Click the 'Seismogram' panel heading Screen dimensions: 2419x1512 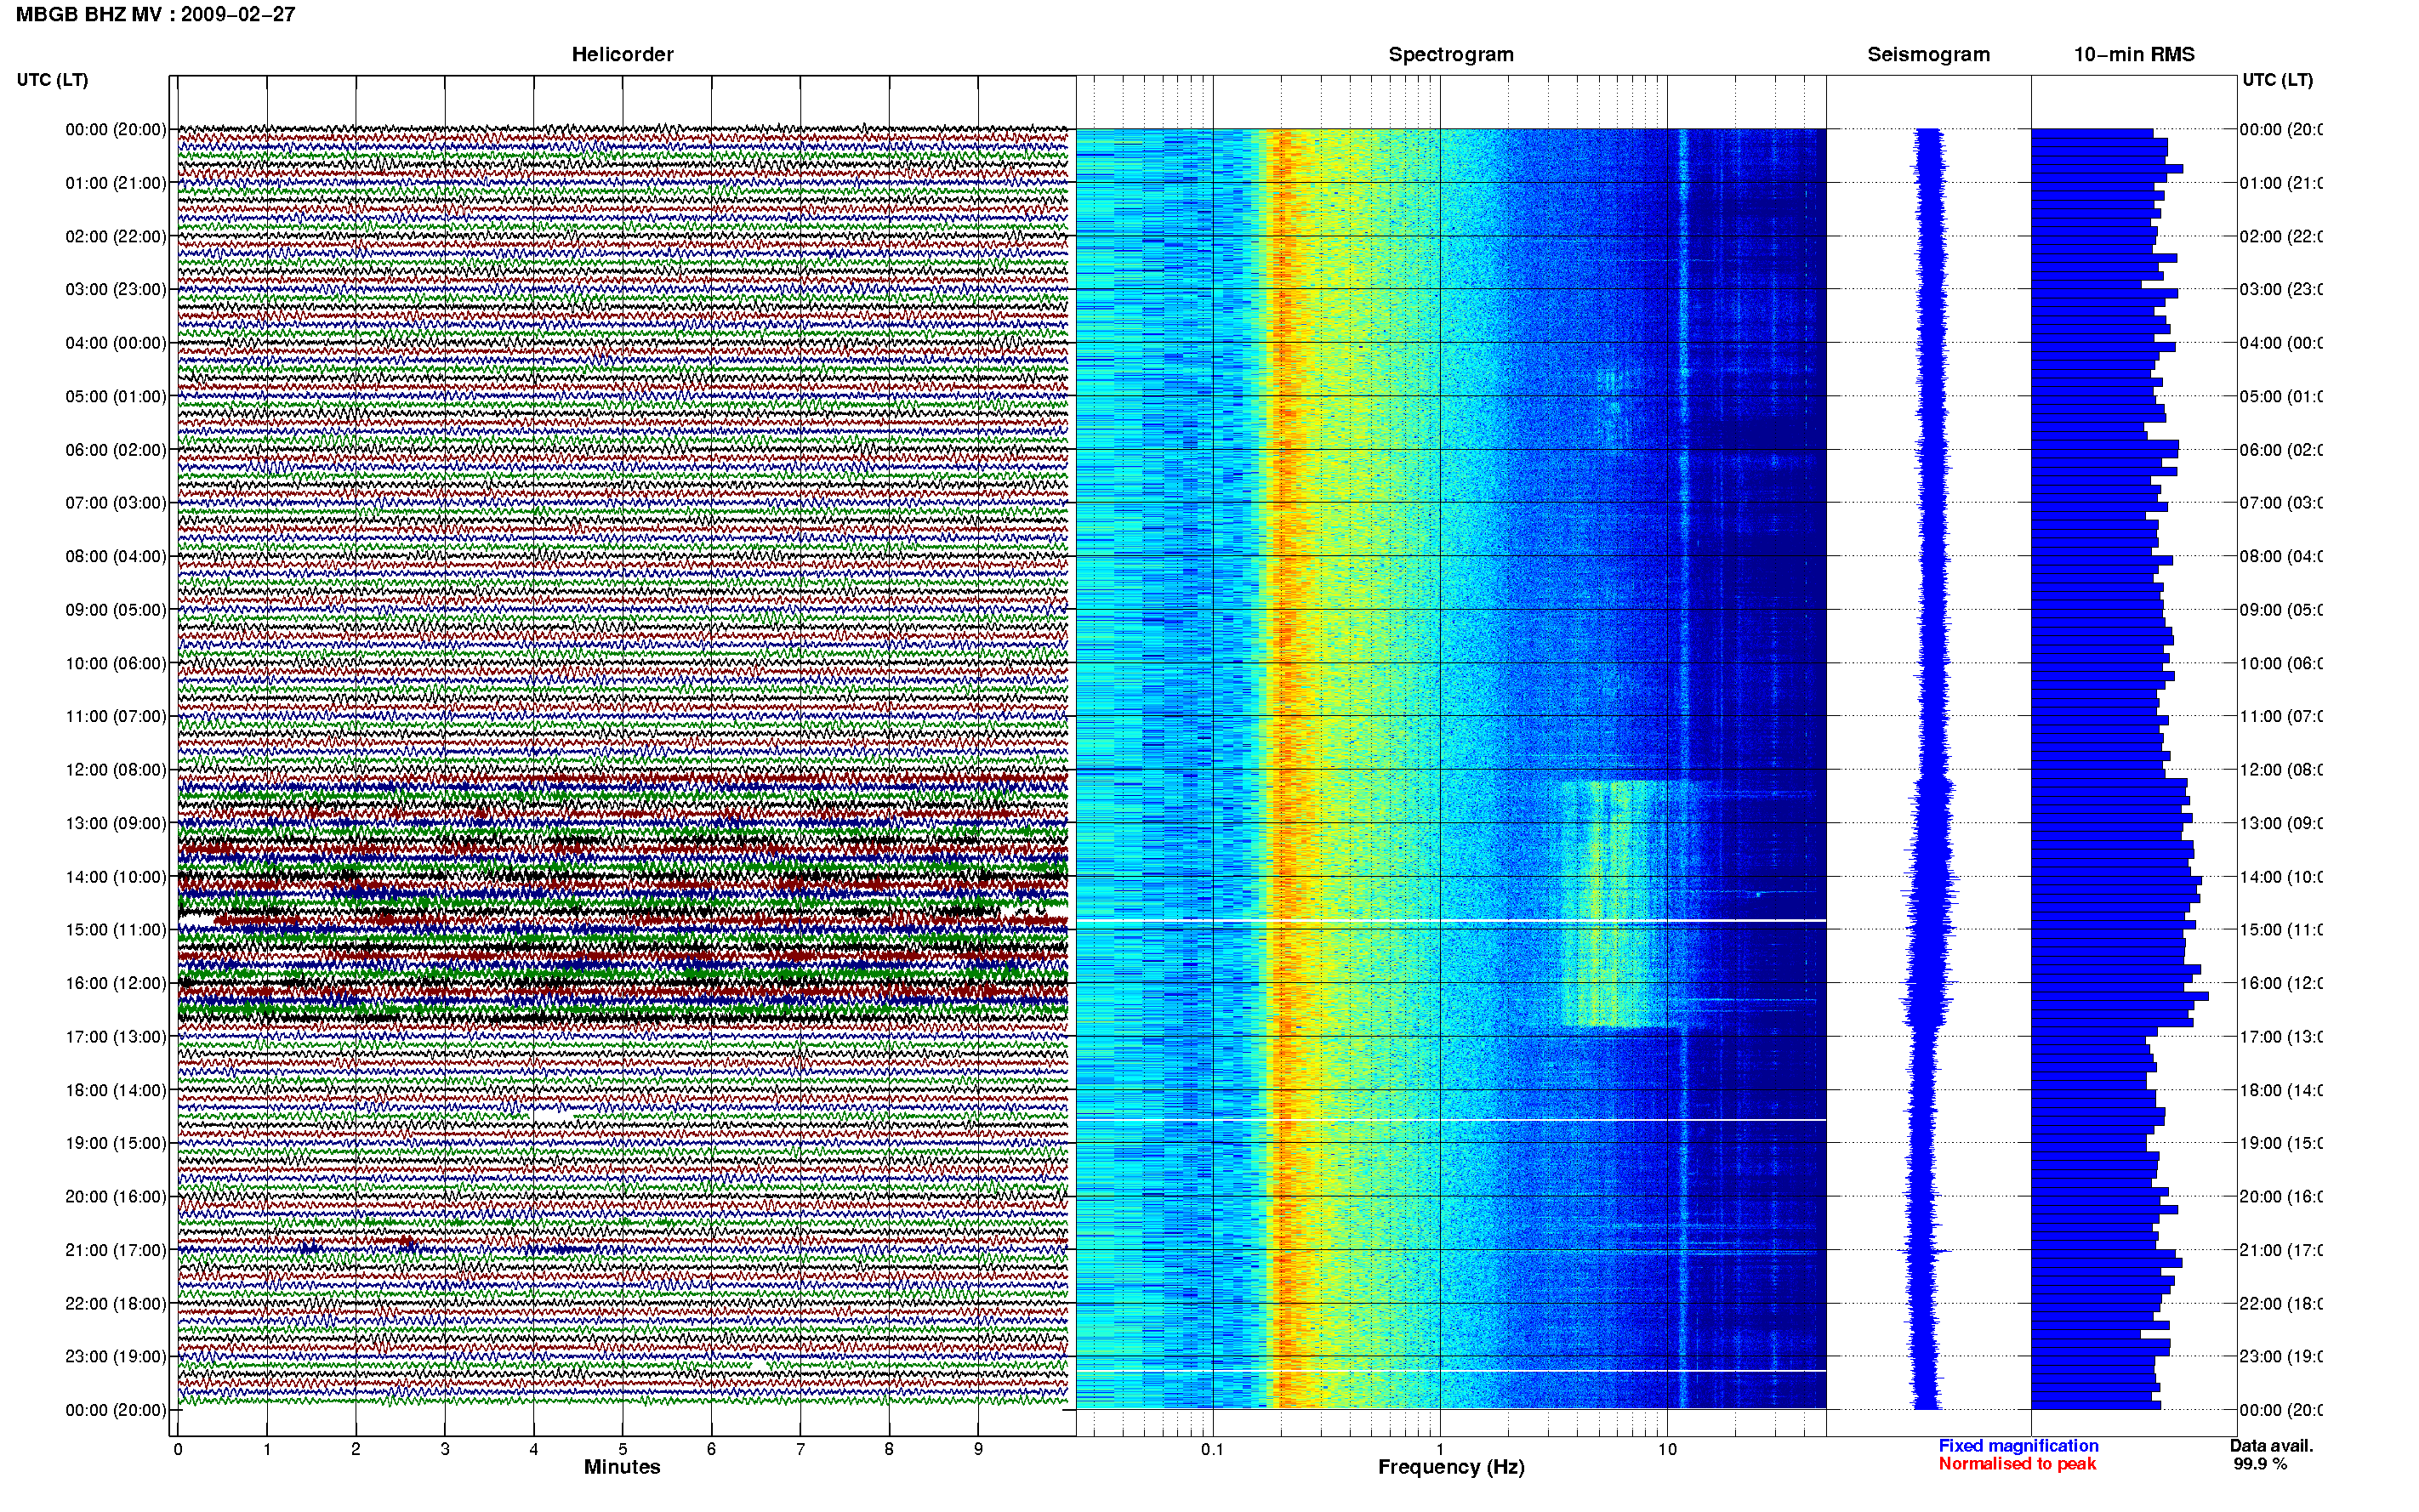(1928, 54)
